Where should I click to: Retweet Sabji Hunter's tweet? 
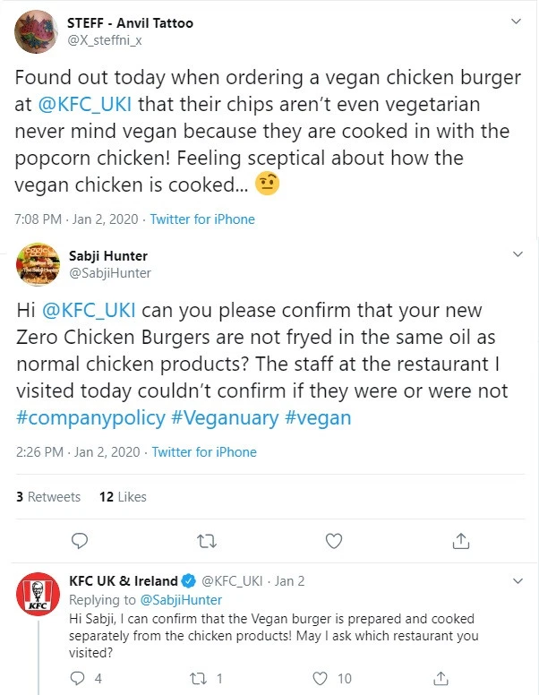(207, 540)
